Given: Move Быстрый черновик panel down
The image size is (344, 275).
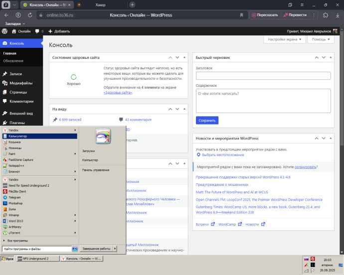Looking at the screenshot, I should 324,57.
